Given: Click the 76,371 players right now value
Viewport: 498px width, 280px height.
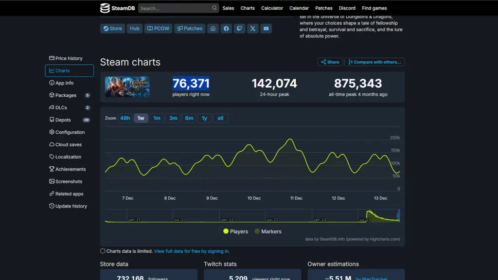Looking at the screenshot, I should click(191, 84).
